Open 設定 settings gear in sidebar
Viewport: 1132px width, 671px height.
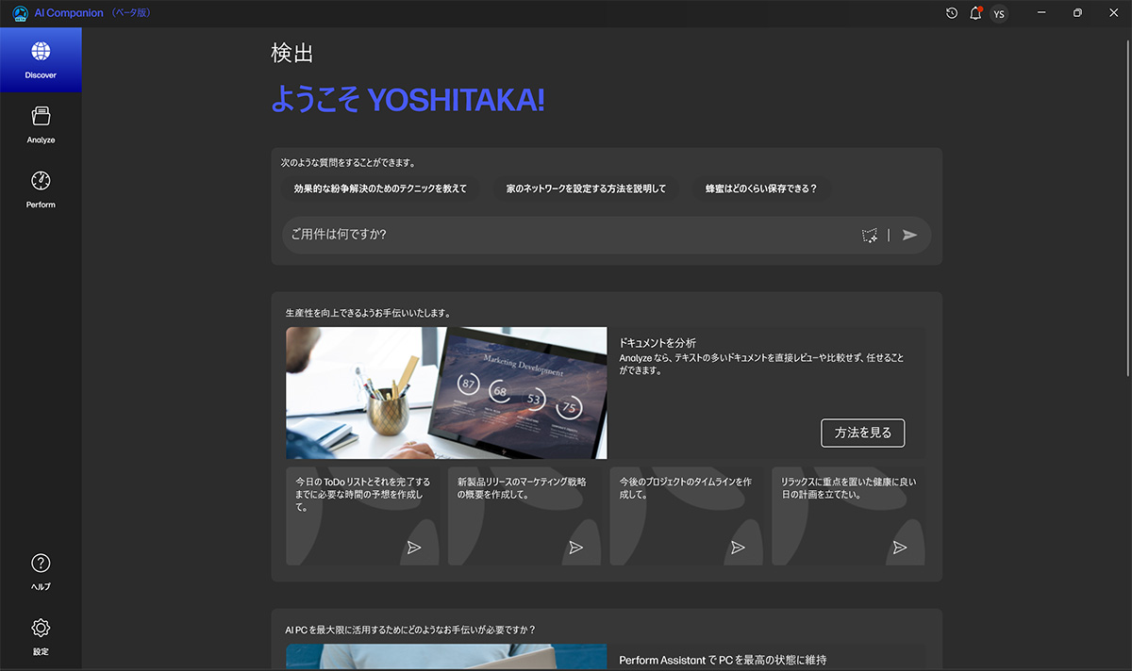click(41, 636)
